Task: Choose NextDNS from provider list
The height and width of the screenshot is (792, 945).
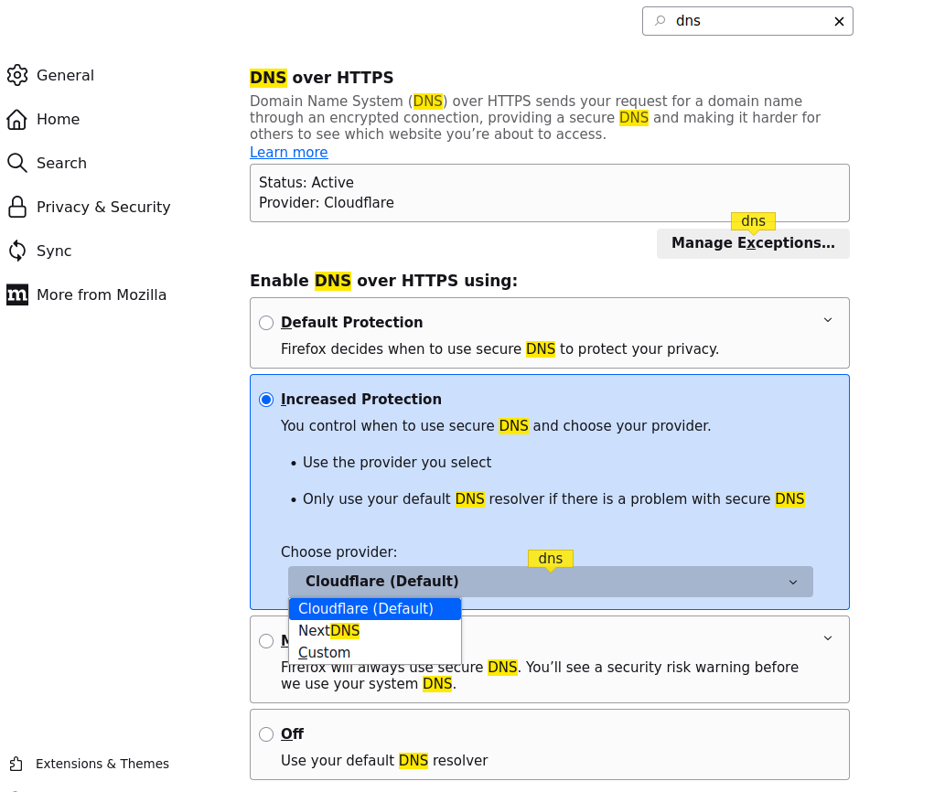Action: (329, 631)
